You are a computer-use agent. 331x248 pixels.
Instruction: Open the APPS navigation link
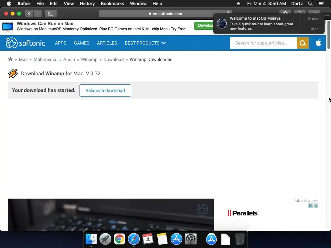point(60,43)
